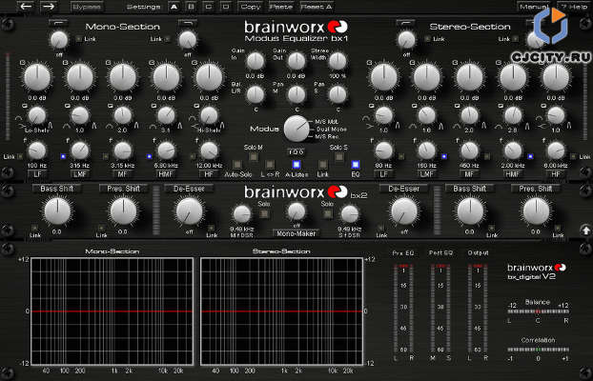The image size is (593, 381).
Task: Click the left Bass Shift button
Action: (57, 189)
